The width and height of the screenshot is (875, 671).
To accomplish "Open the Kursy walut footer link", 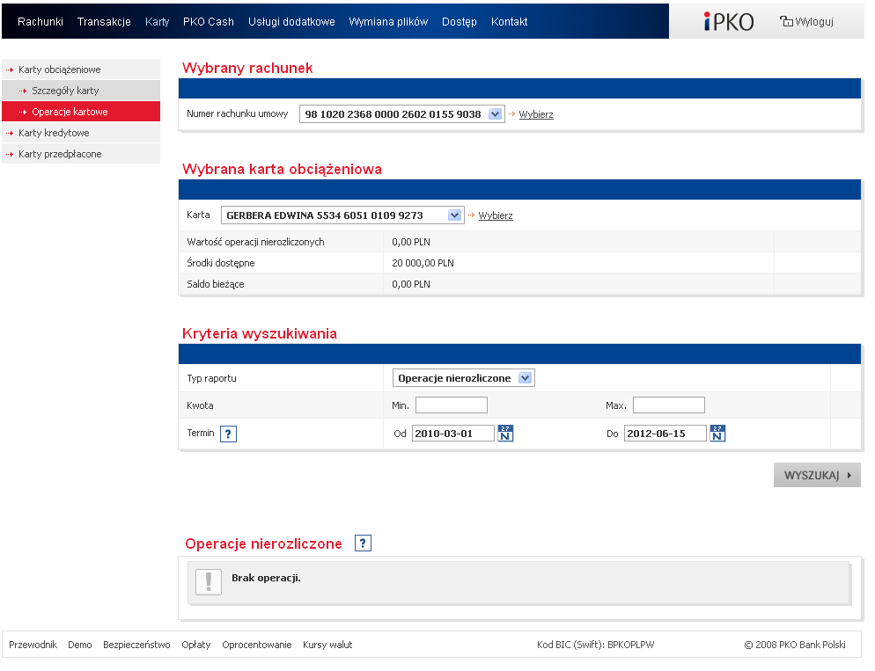I will [327, 645].
